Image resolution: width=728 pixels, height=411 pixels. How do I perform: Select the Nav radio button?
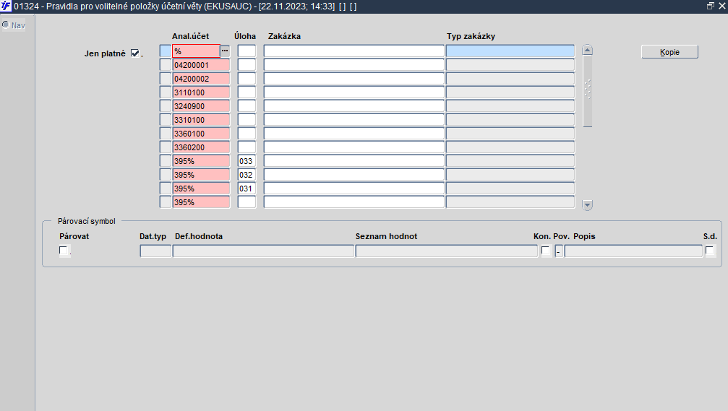(x=6, y=25)
